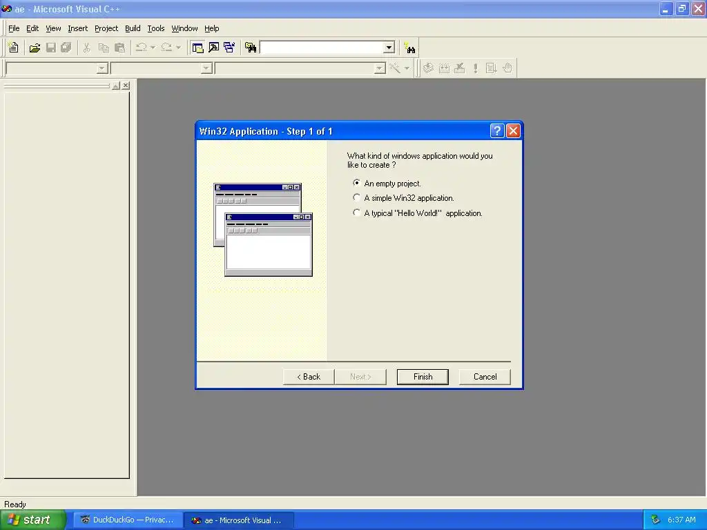This screenshot has width=707, height=530.
Task: Open the Windows Start menu
Action: [x=33, y=520]
